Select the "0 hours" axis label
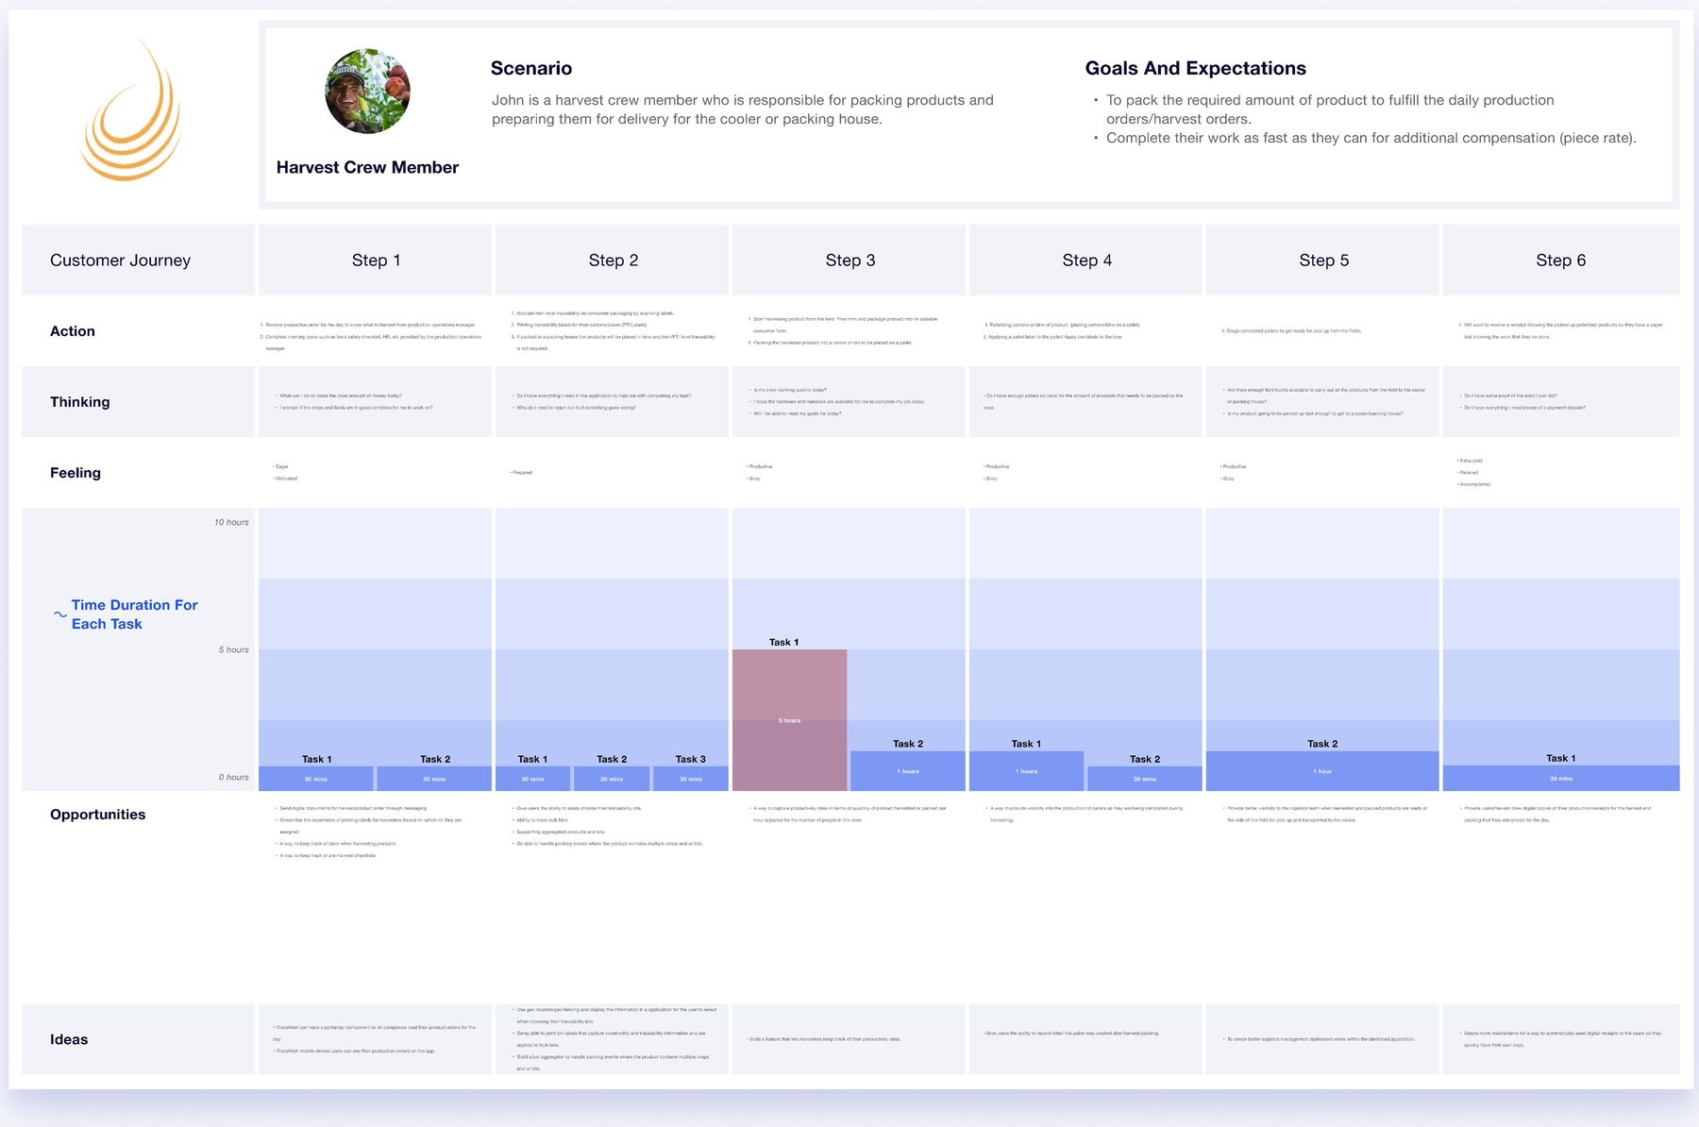 [x=234, y=777]
